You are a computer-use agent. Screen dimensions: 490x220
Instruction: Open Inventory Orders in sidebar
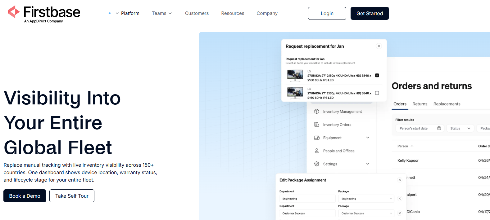tap(337, 125)
